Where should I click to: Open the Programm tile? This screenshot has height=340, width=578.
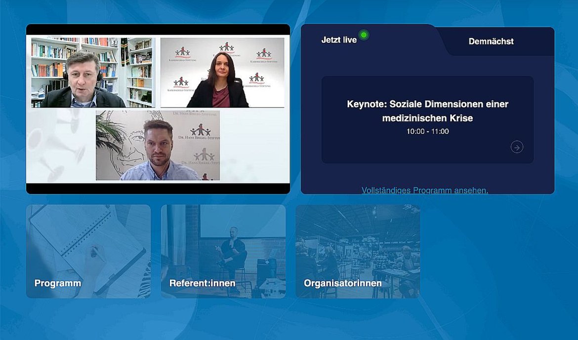[88, 251]
